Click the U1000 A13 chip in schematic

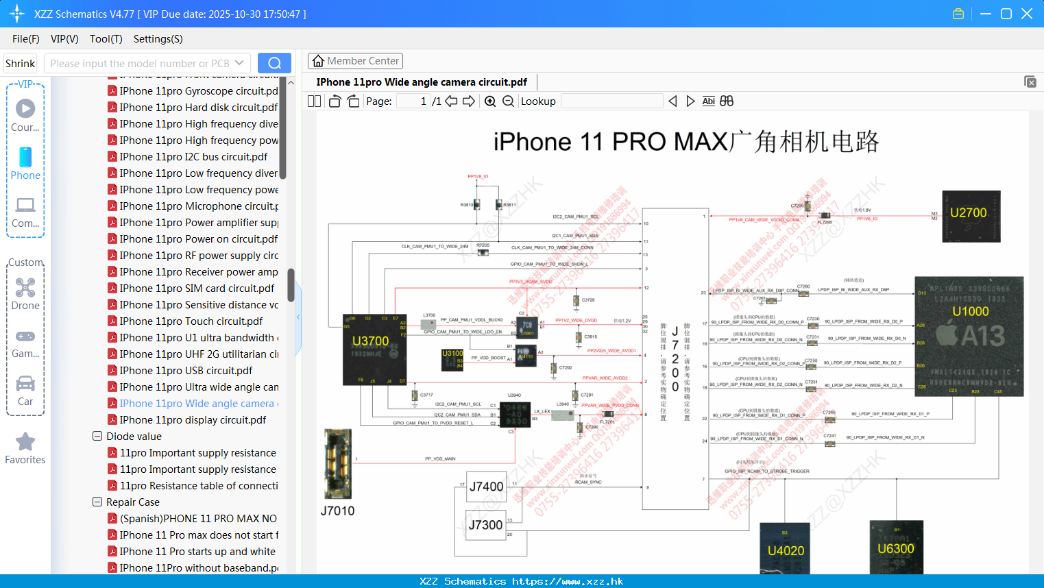969,336
